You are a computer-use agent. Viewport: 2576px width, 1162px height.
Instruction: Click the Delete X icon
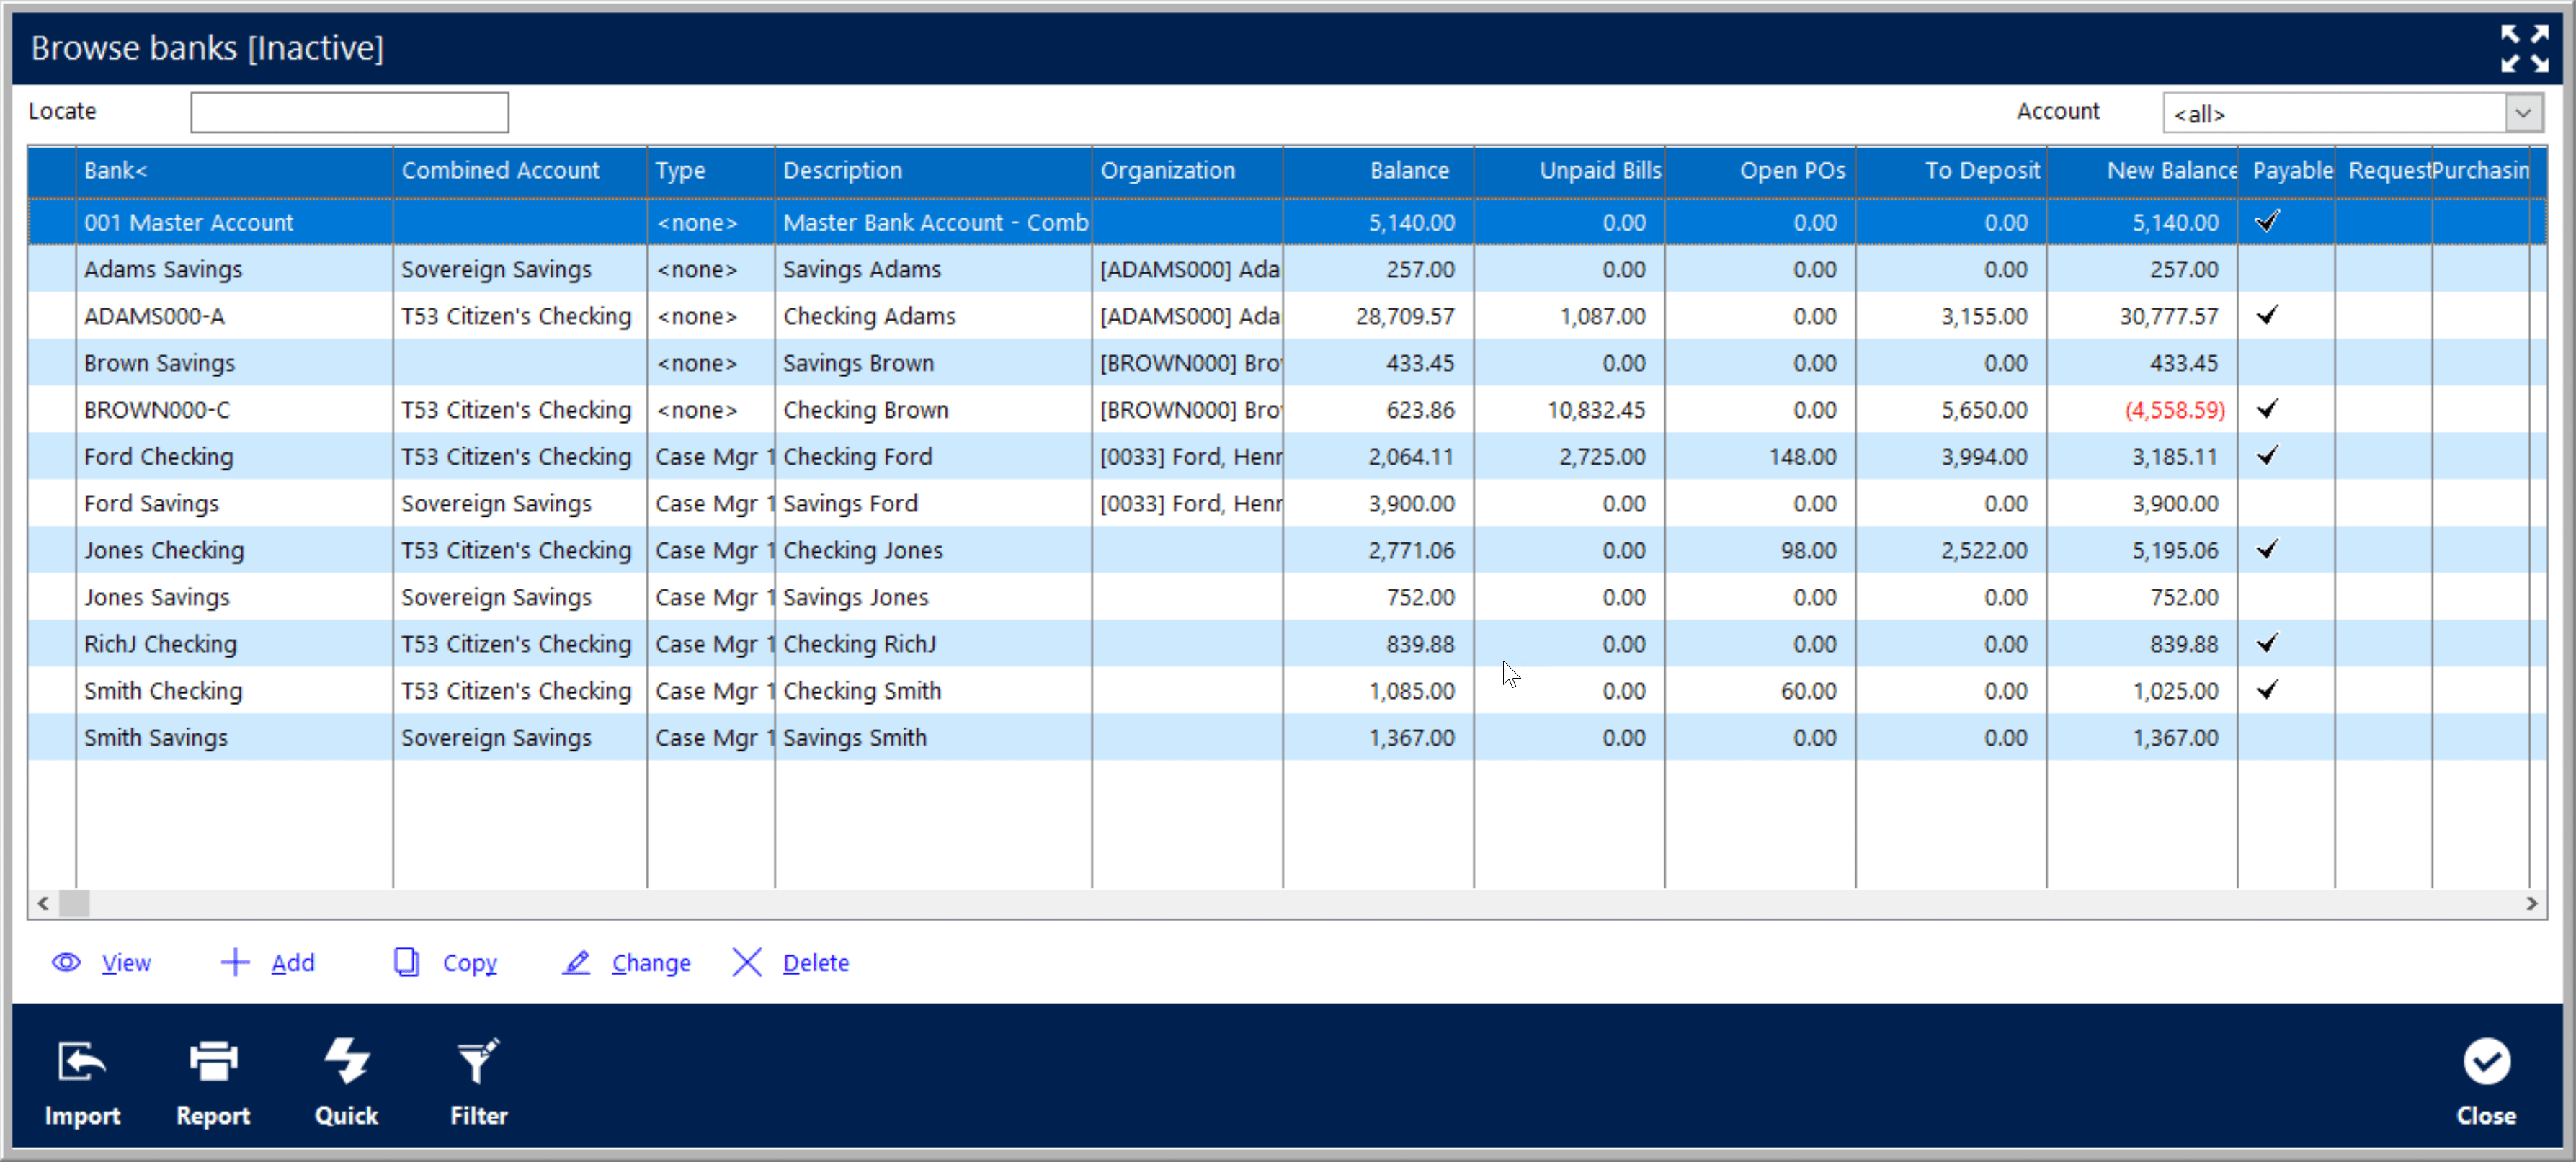pyautogui.click(x=747, y=962)
